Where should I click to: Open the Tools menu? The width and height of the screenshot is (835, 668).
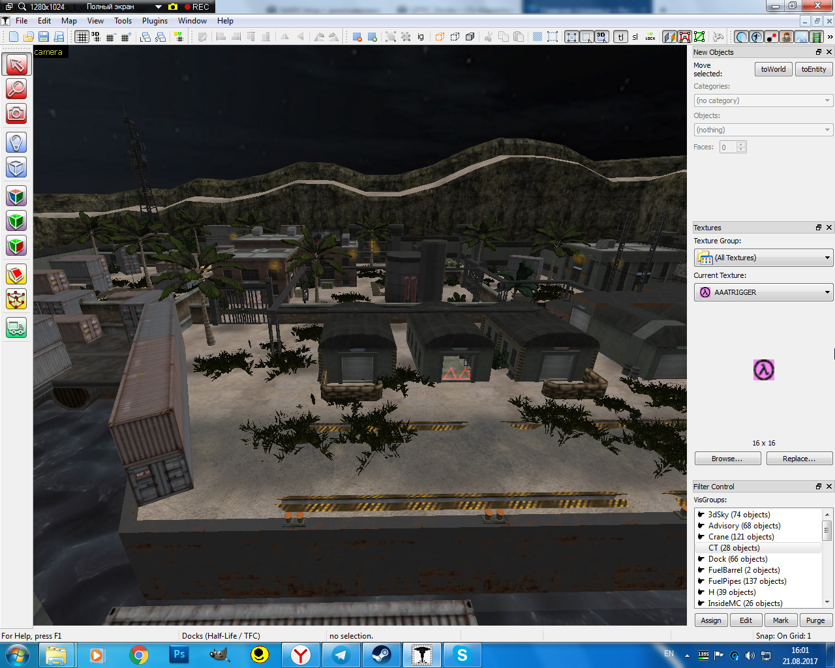[x=123, y=21]
